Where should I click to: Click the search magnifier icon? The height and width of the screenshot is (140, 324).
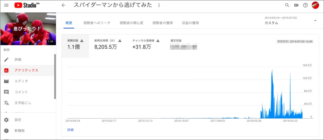coord(287,5)
